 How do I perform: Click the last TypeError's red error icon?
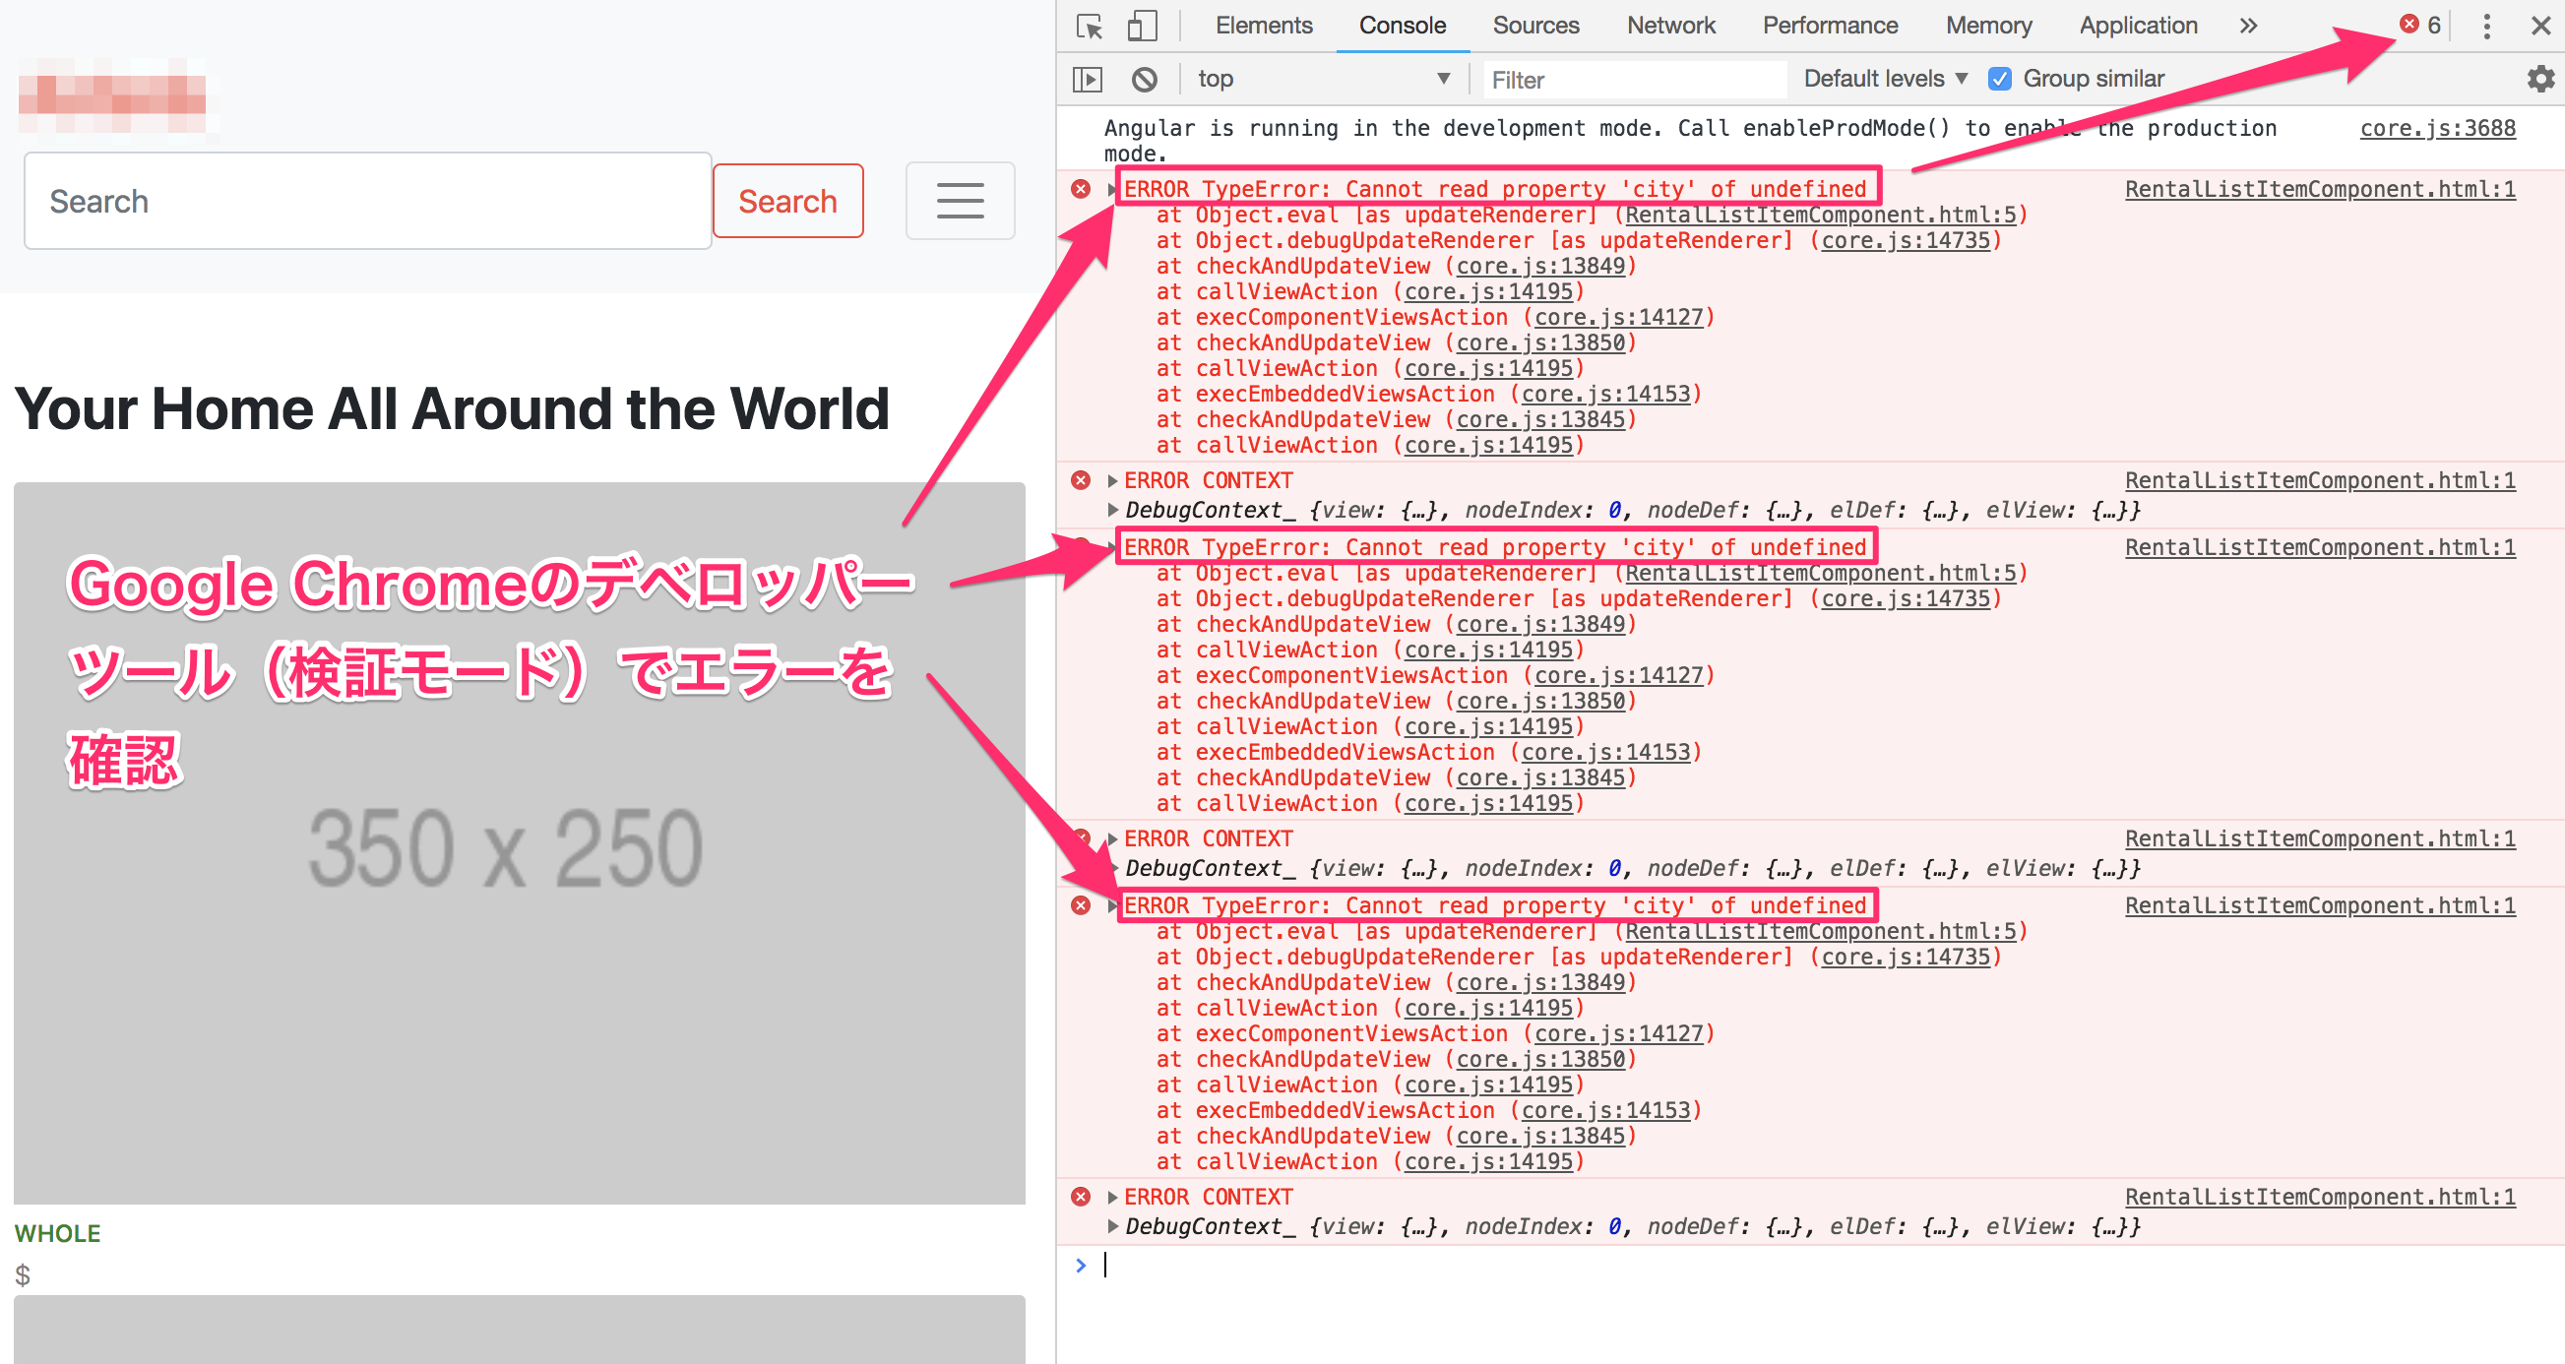pyautogui.click(x=1081, y=906)
